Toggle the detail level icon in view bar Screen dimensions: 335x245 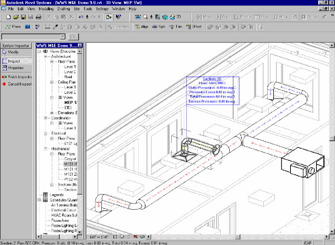pyautogui.click(x=115, y=237)
